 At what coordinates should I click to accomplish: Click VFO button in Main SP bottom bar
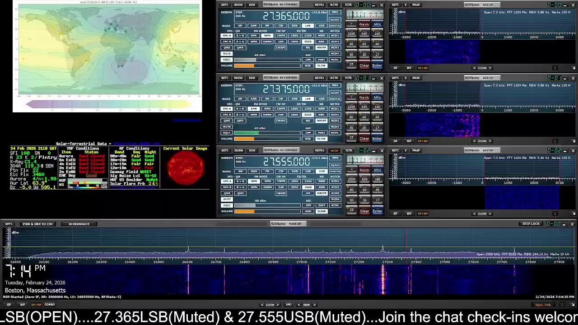click(x=289, y=305)
